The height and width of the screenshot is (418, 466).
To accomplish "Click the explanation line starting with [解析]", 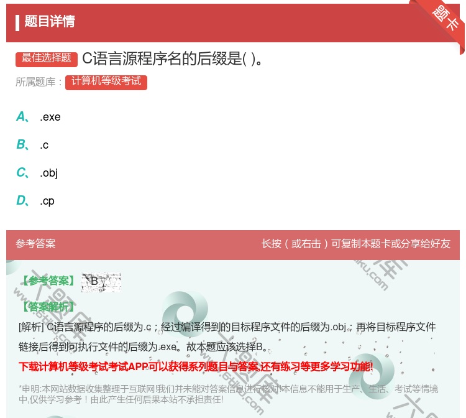I will [x=227, y=327].
